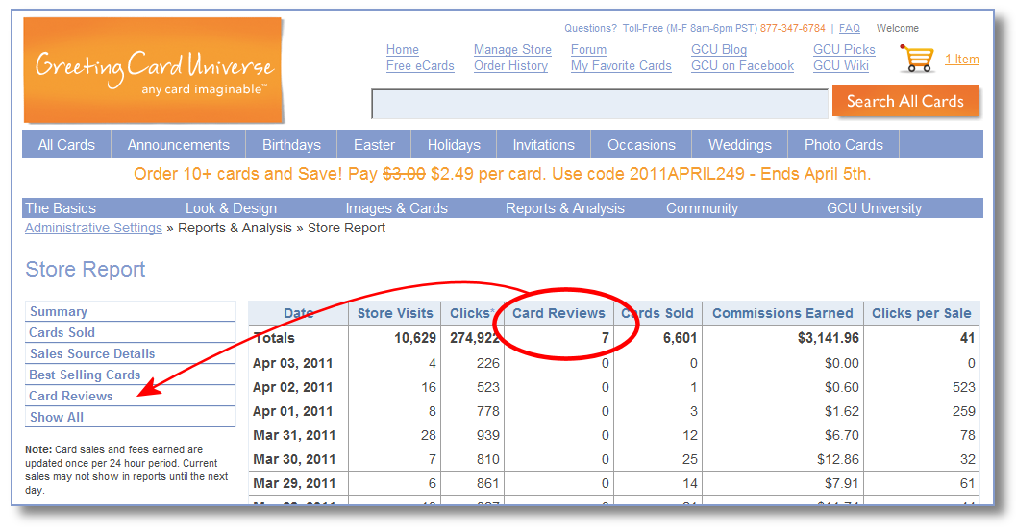Click the FAQ link

pos(850,29)
